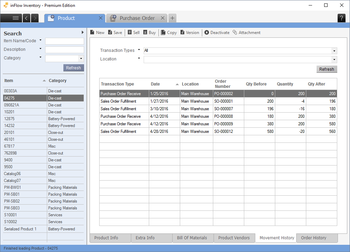350x252 pixels.
Task: Close the Purchase Order tab
Action: pos(163,18)
